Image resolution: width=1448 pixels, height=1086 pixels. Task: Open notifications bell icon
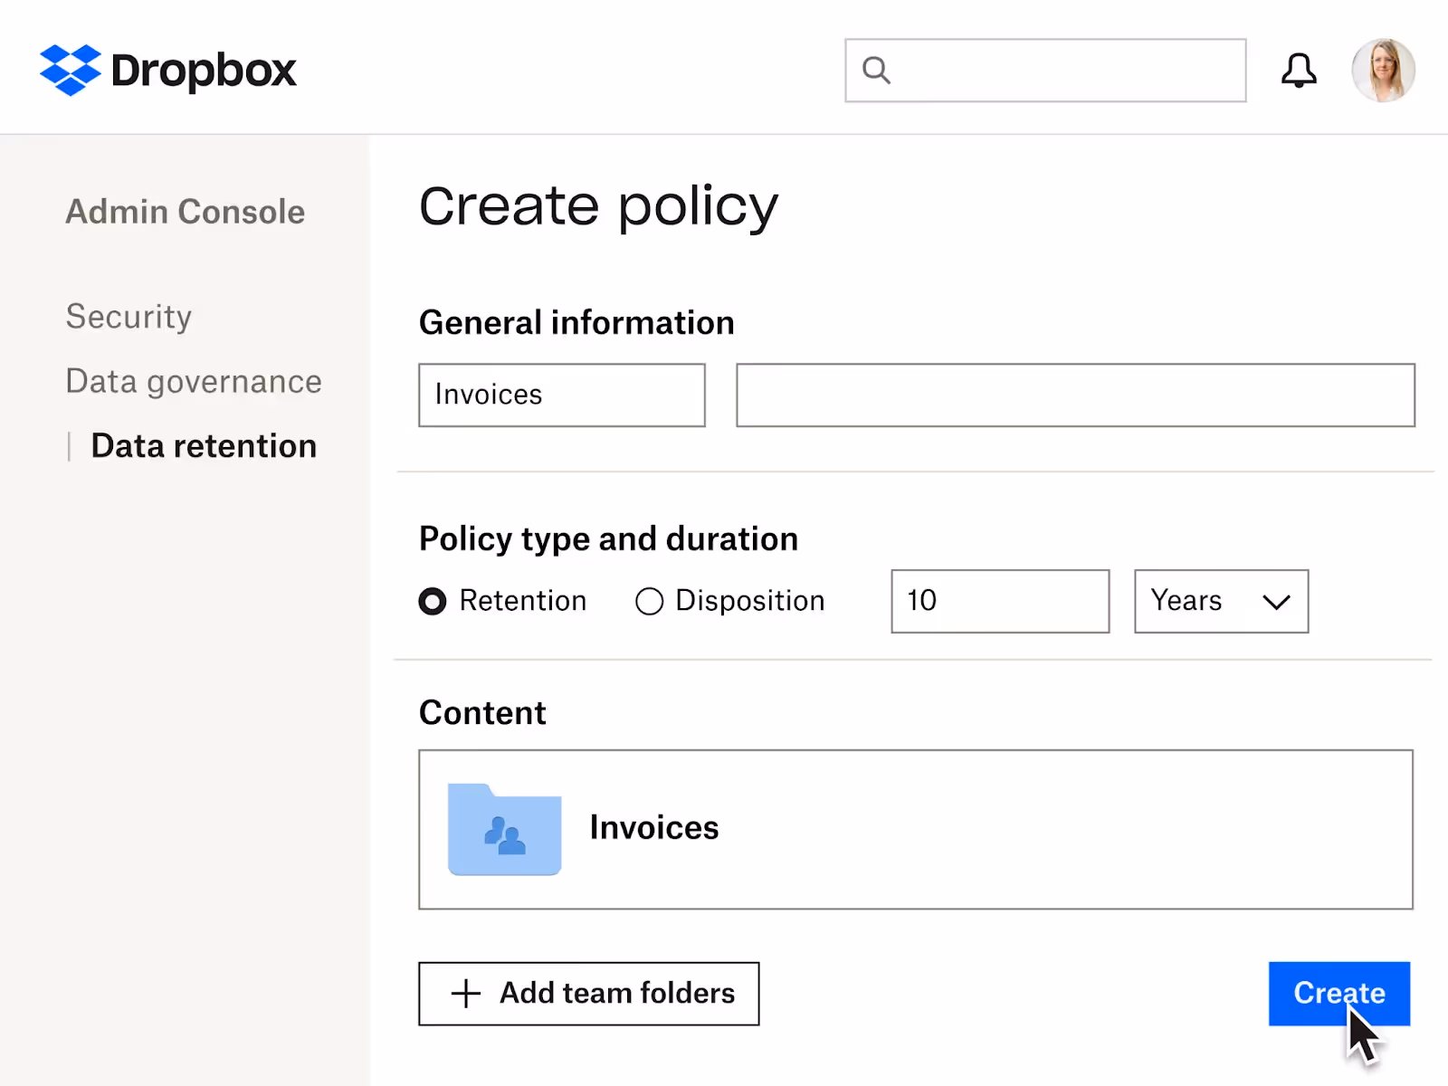pyautogui.click(x=1299, y=71)
